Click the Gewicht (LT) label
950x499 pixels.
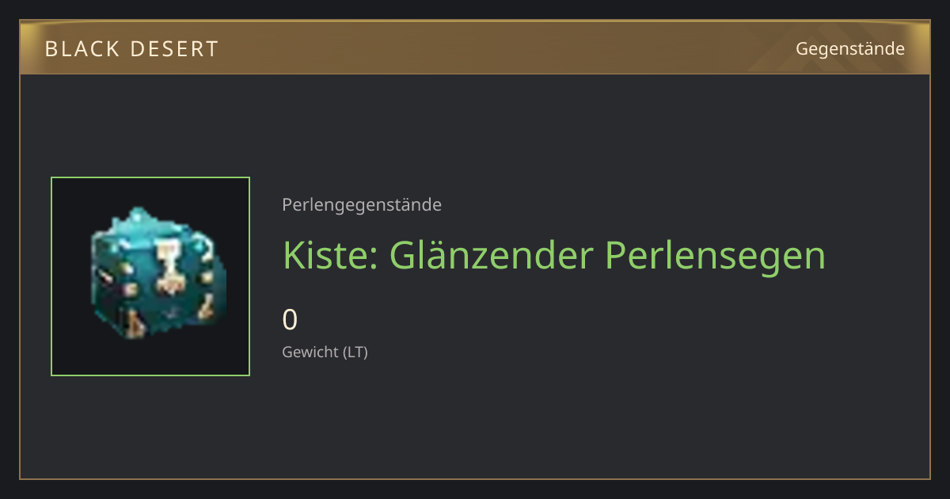[325, 352]
